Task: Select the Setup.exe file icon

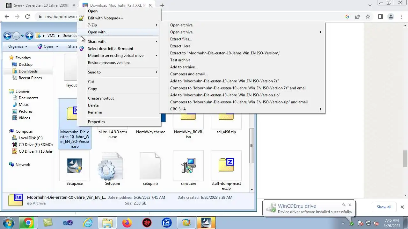Action: coord(75,166)
